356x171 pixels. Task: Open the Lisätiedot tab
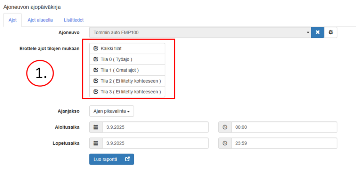tap(74, 20)
